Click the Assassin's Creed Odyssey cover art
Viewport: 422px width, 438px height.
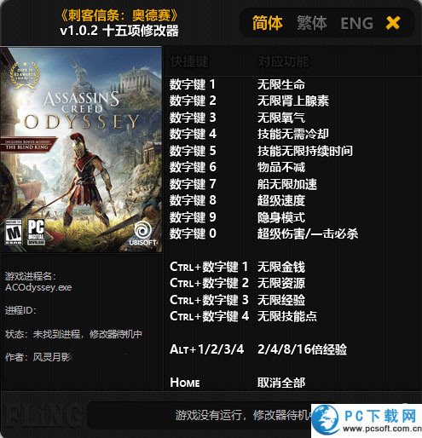pos(81,150)
